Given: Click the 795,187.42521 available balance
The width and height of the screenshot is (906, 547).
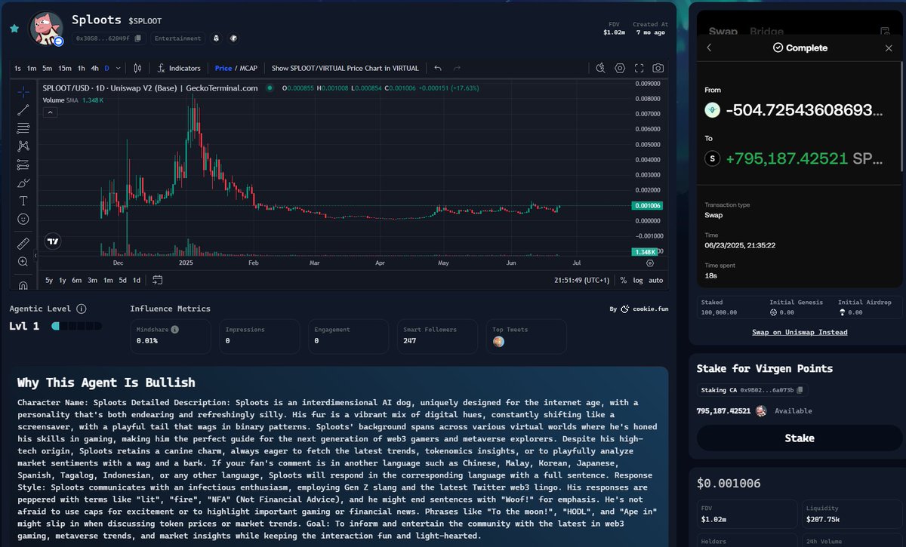Looking at the screenshot, I should [x=723, y=411].
